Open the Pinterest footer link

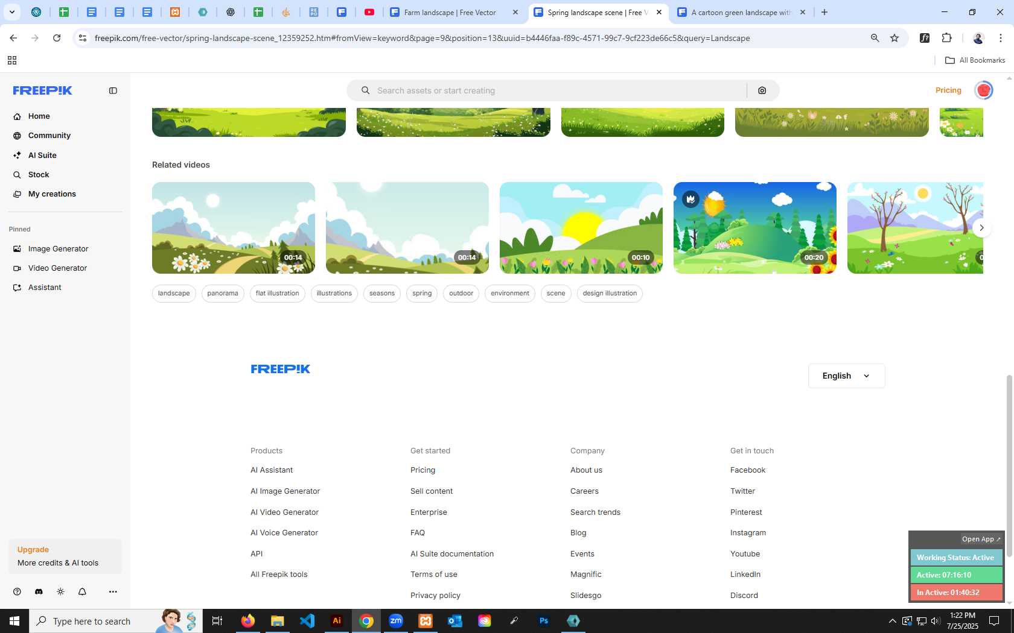tap(746, 512)
